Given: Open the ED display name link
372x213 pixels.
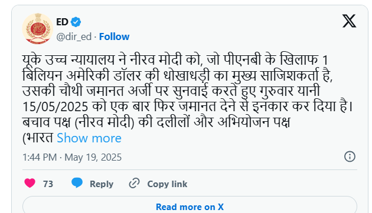Looking at the screenshot, I should [x=63, y=22].
